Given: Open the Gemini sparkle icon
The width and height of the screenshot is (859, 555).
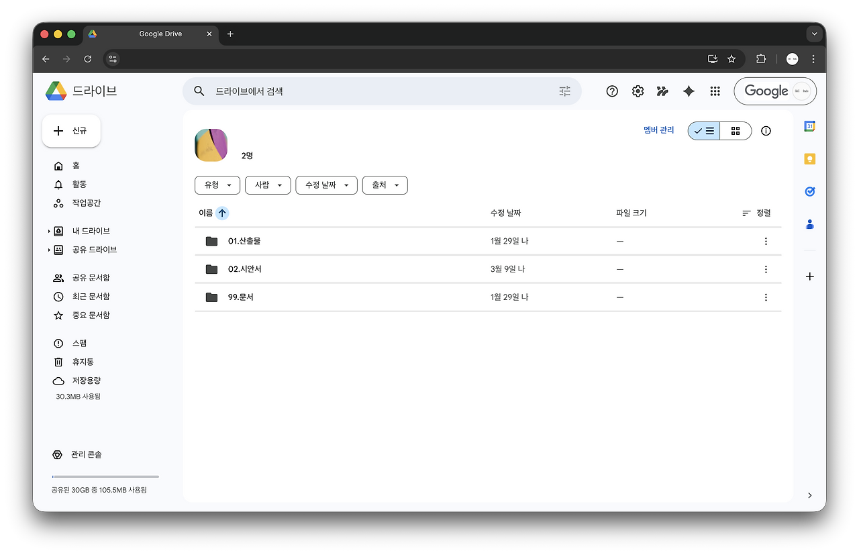Looking at the screenshot, I should click(x=689, y=91).
